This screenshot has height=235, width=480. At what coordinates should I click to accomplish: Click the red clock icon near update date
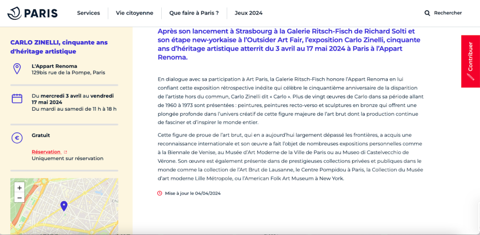tap(159, 193)
